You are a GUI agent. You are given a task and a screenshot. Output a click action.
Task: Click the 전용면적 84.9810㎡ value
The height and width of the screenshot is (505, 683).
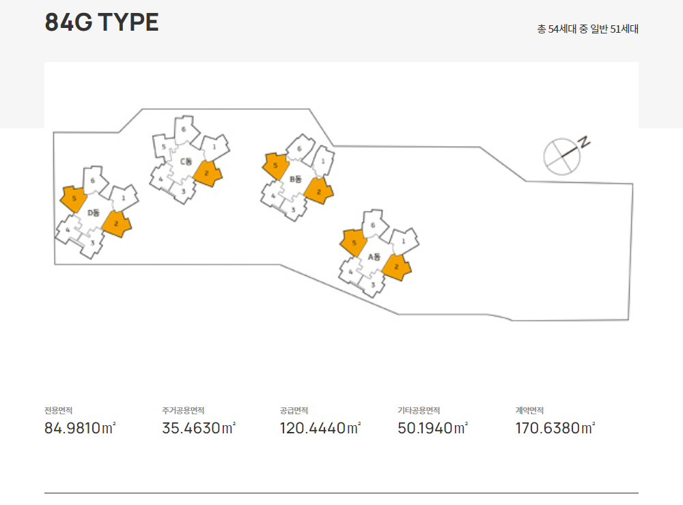(80, 428)
